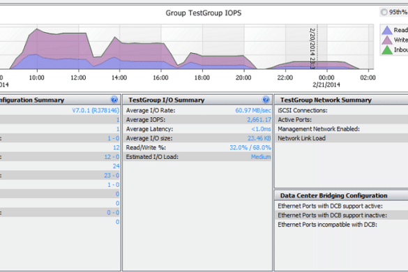The image size is (408, 272).
Task: Click the Write legend triangle icon
Action: coord(387,40)
